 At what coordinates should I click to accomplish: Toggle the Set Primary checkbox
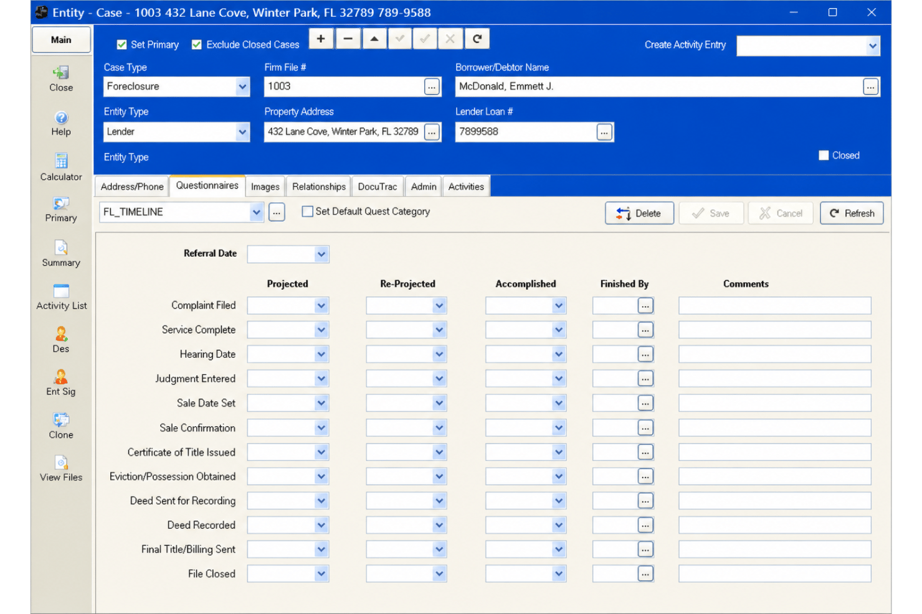pos(122,45)
